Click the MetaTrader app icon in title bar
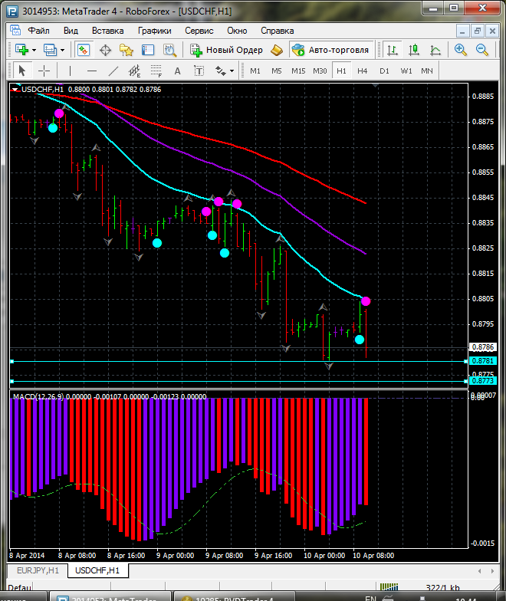The image size is (506, 601). coord(12,11)
